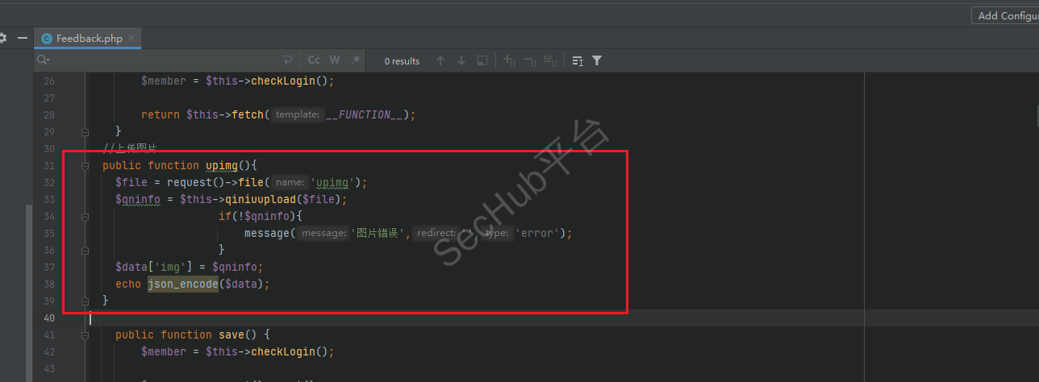Add selection for next occurrence
Viewport: 1039px width, 382px height.
(x=509, y=60)
